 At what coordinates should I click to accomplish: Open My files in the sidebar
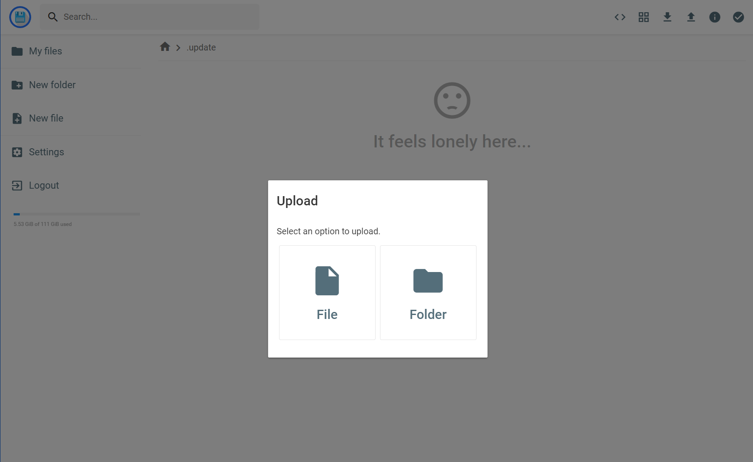pyautogui.click(x=45, y=51)
